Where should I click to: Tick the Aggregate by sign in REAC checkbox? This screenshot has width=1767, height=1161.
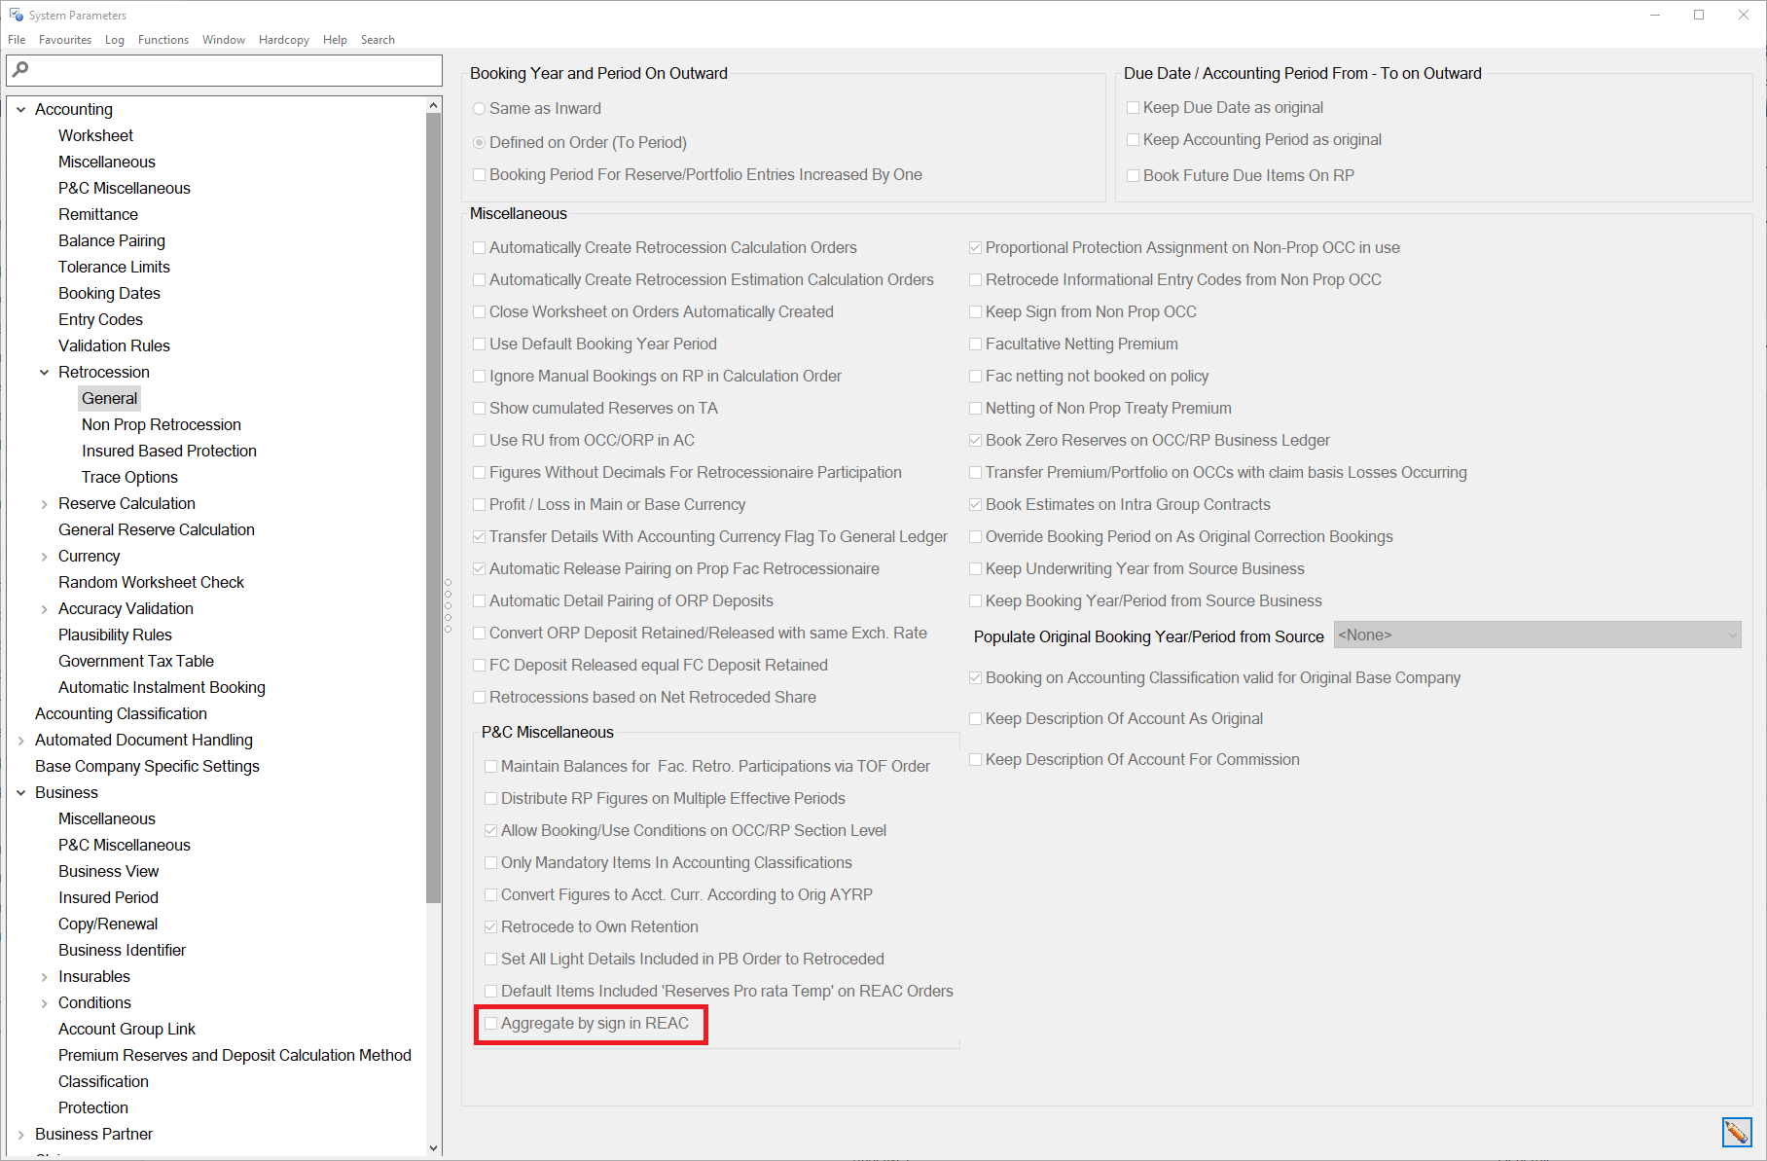491,1024
